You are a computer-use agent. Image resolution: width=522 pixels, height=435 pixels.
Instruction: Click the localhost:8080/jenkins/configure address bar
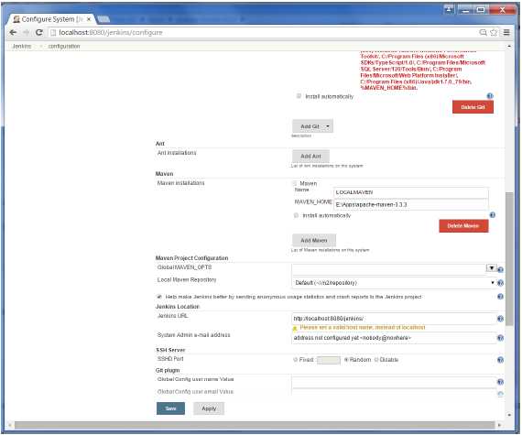point(263,33)
